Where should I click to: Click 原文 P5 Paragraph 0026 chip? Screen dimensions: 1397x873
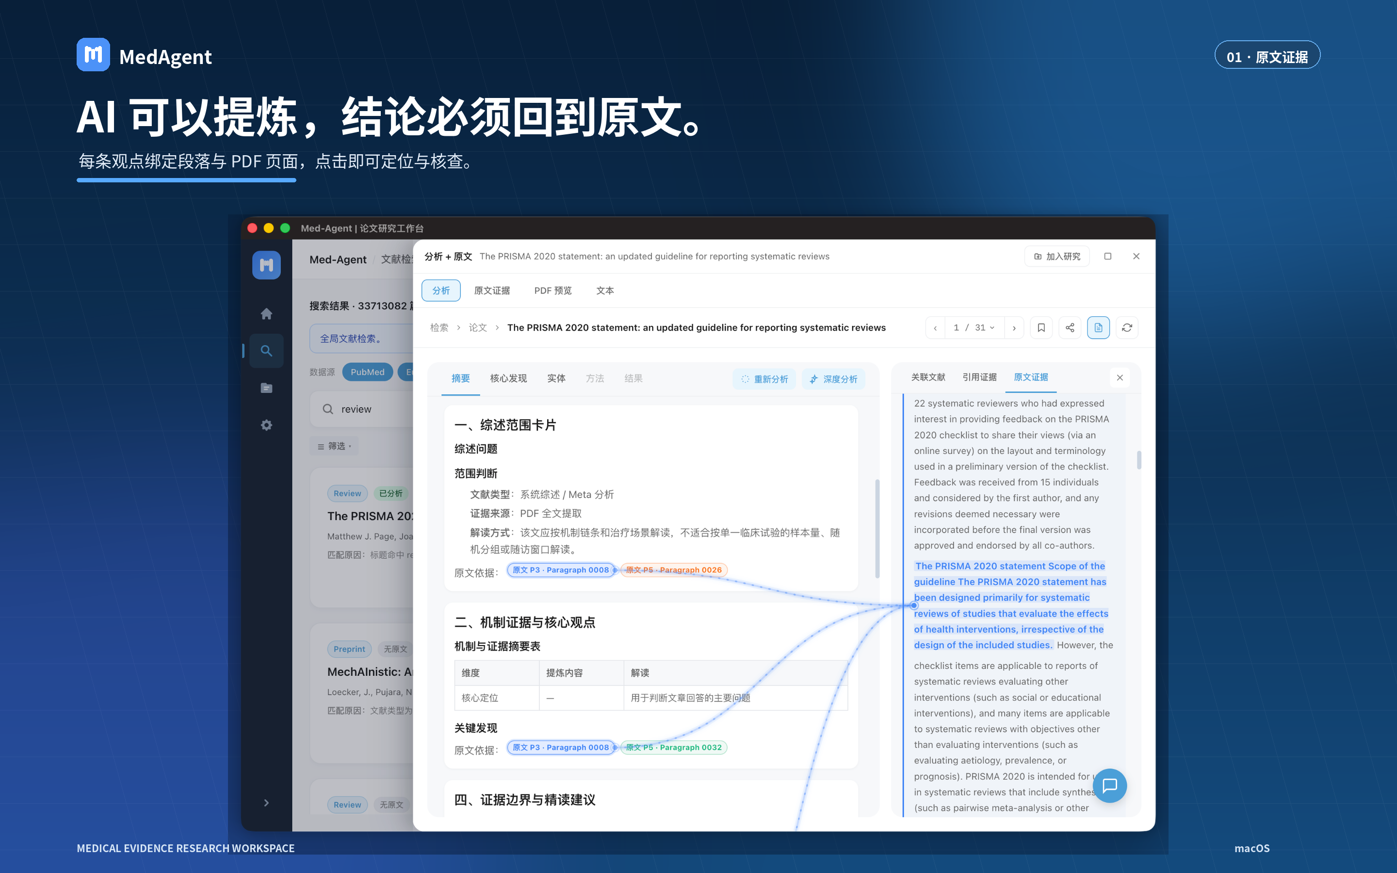674,570
